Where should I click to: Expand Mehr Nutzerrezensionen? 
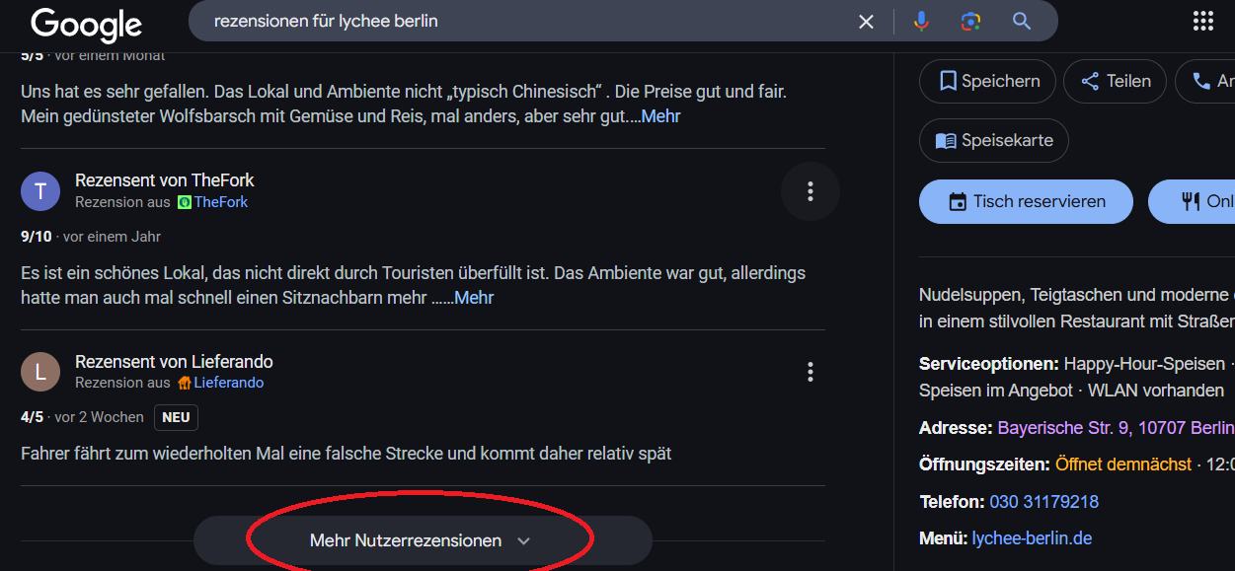tap(423, 540)
